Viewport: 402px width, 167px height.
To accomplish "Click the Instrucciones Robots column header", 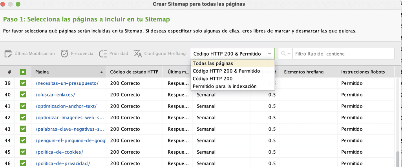I will [362, 72].
